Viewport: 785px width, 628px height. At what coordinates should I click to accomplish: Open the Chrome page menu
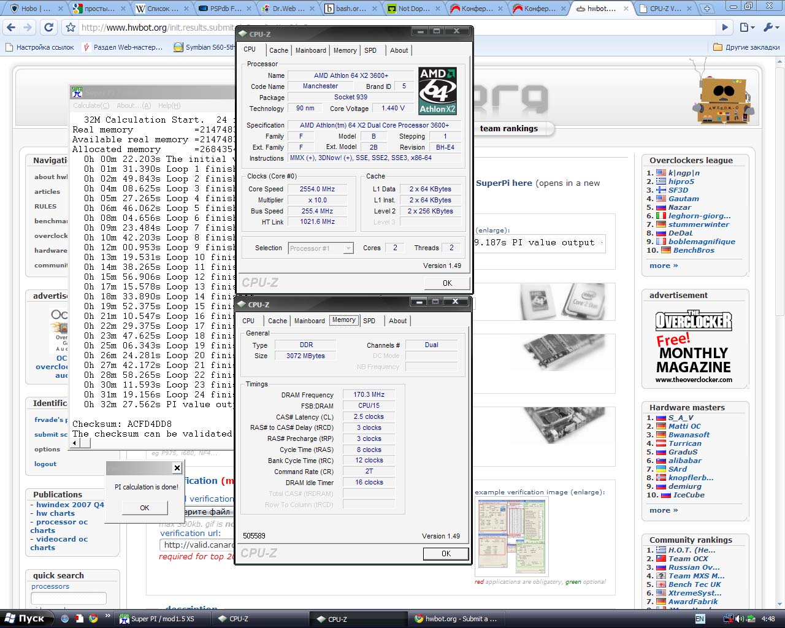click(x=746, y=28)
